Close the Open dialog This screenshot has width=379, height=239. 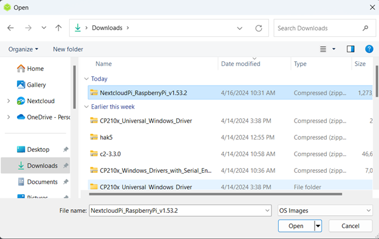pos(372,7)
